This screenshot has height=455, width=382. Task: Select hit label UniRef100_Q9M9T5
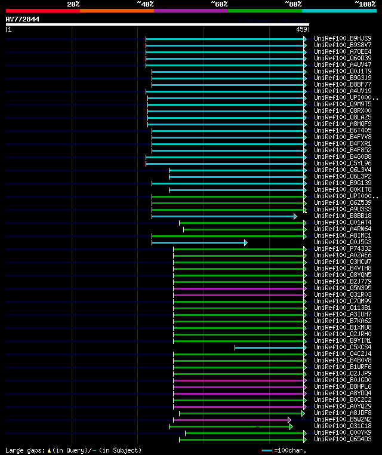tap(343, 104)
